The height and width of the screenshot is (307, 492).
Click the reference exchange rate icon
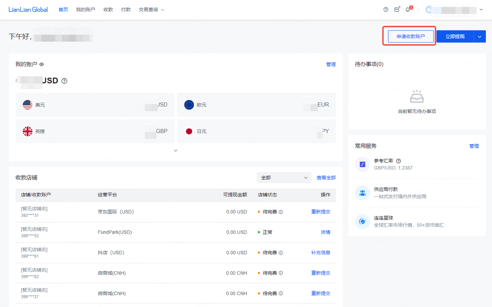pos(362,164)
